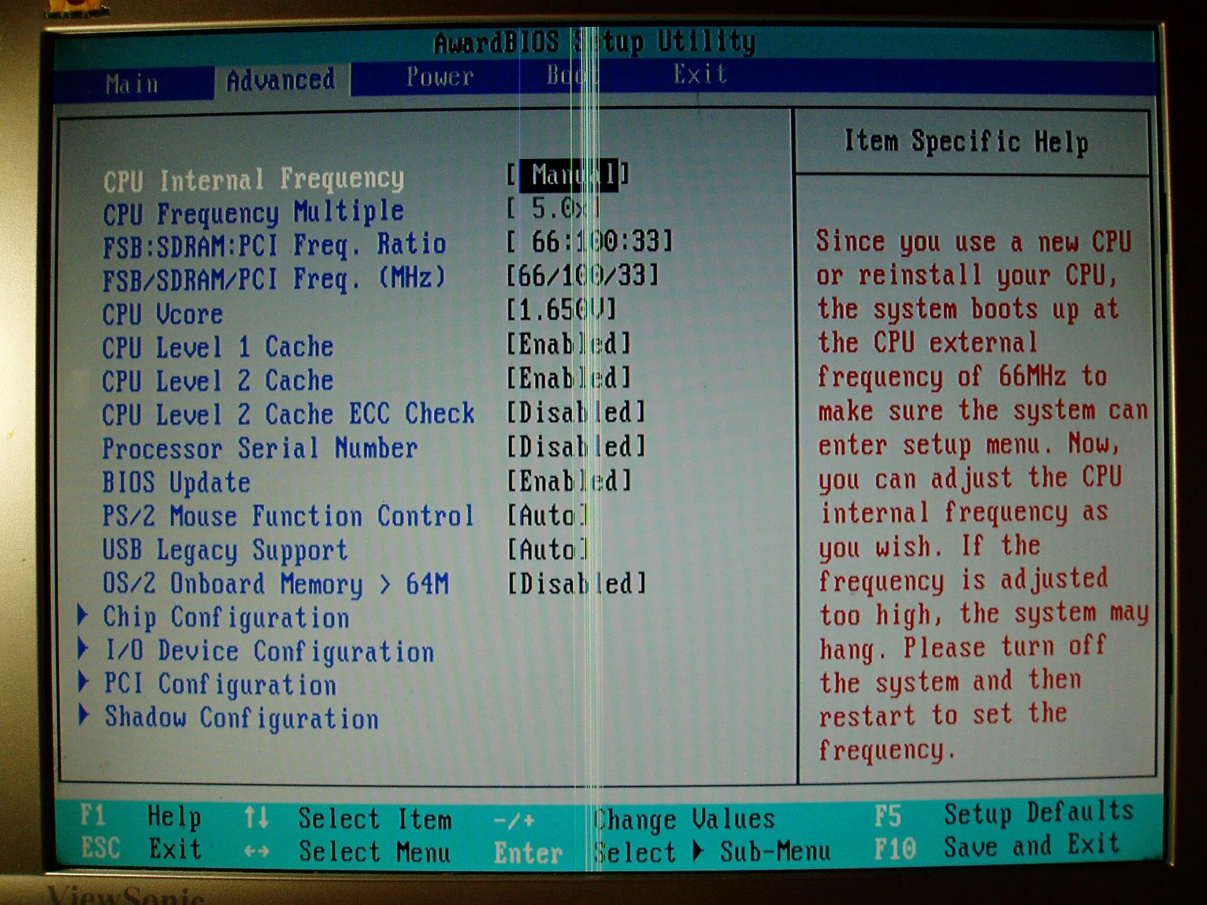Toggle BIOS Update Enabled value
Image resolution: width=1207 pixels, height=905 pixels.
tap(569, 481)
